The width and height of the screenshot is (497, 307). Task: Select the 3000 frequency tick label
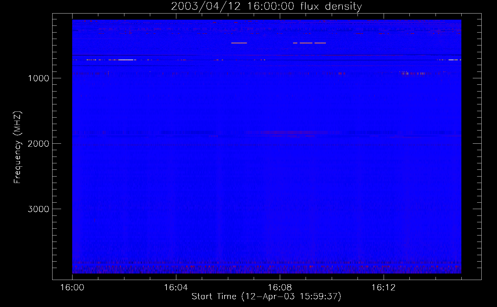(38, 209)
